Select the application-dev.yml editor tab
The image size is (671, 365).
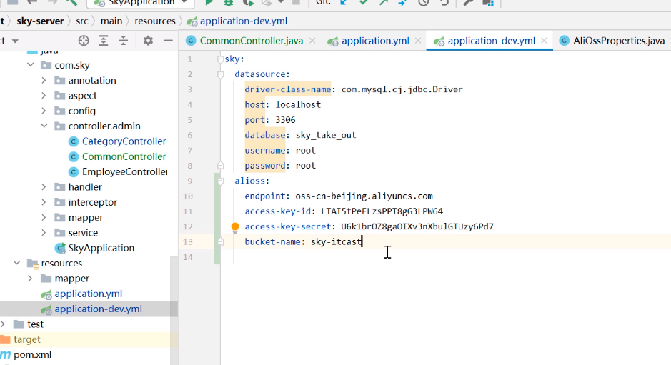point(491,41)
